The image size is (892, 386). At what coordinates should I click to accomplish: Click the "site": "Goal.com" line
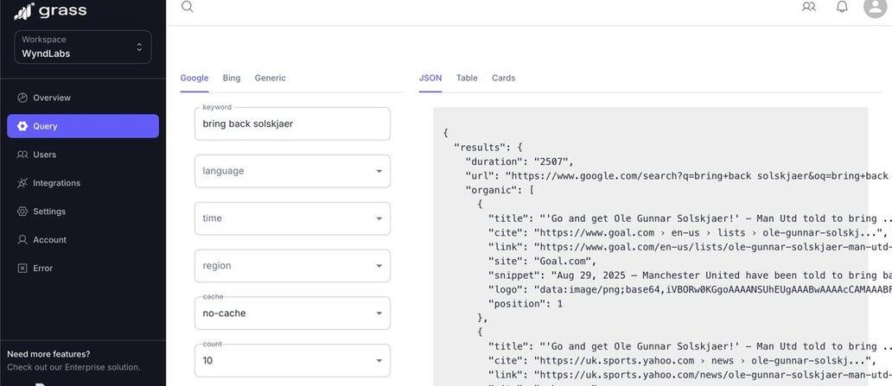(542, 261)
